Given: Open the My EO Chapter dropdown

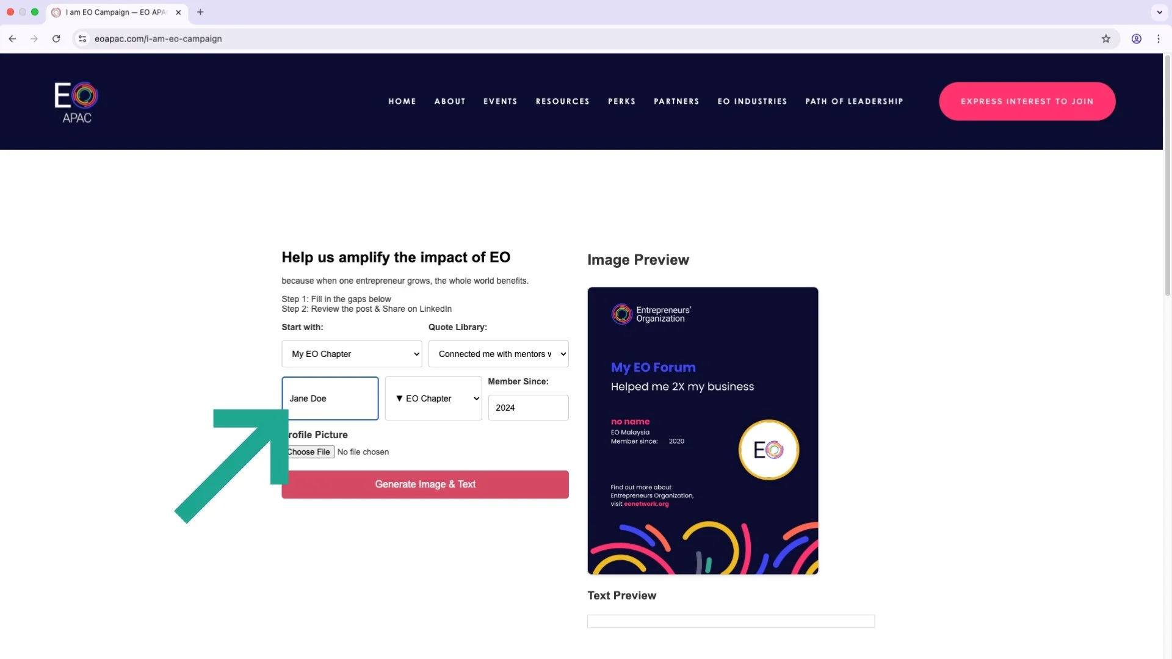Looking at the screenshot, I should tap(352, 354).
